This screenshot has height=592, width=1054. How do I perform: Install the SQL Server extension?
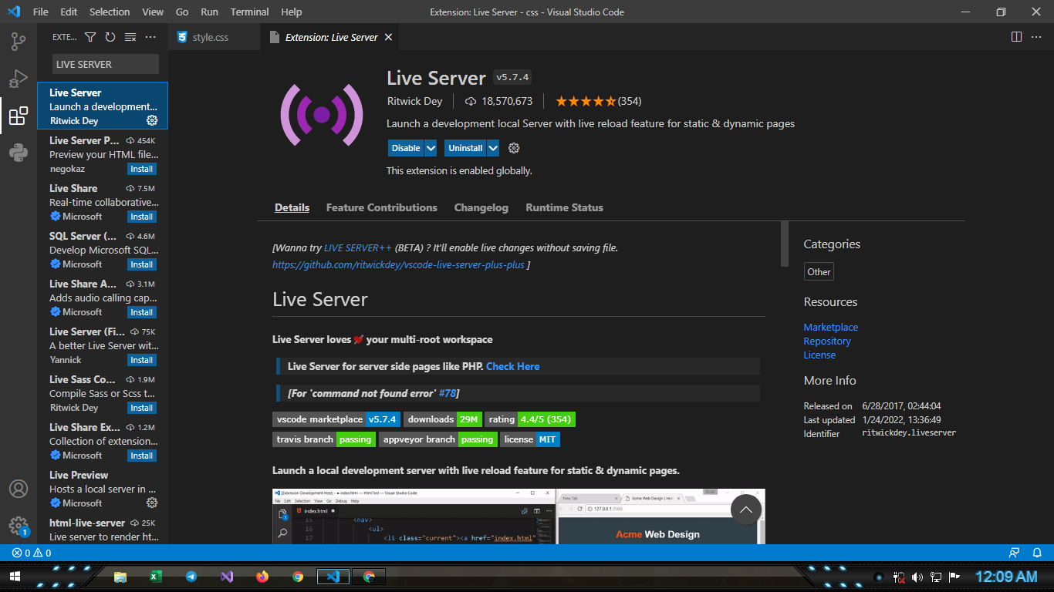point(142,264)
